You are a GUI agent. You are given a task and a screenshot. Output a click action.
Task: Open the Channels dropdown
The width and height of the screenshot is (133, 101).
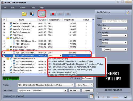point(114,49)
